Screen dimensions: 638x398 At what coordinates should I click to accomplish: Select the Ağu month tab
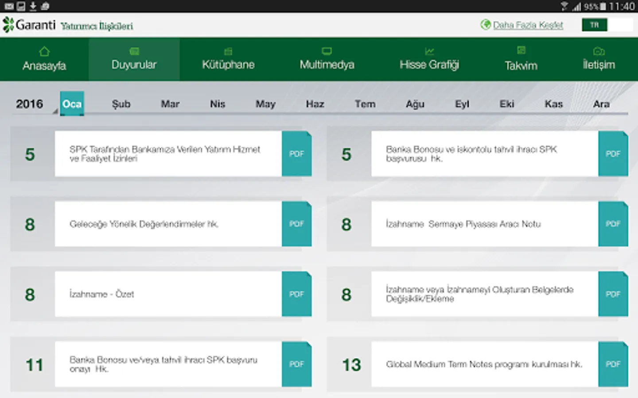click(415, 104)
